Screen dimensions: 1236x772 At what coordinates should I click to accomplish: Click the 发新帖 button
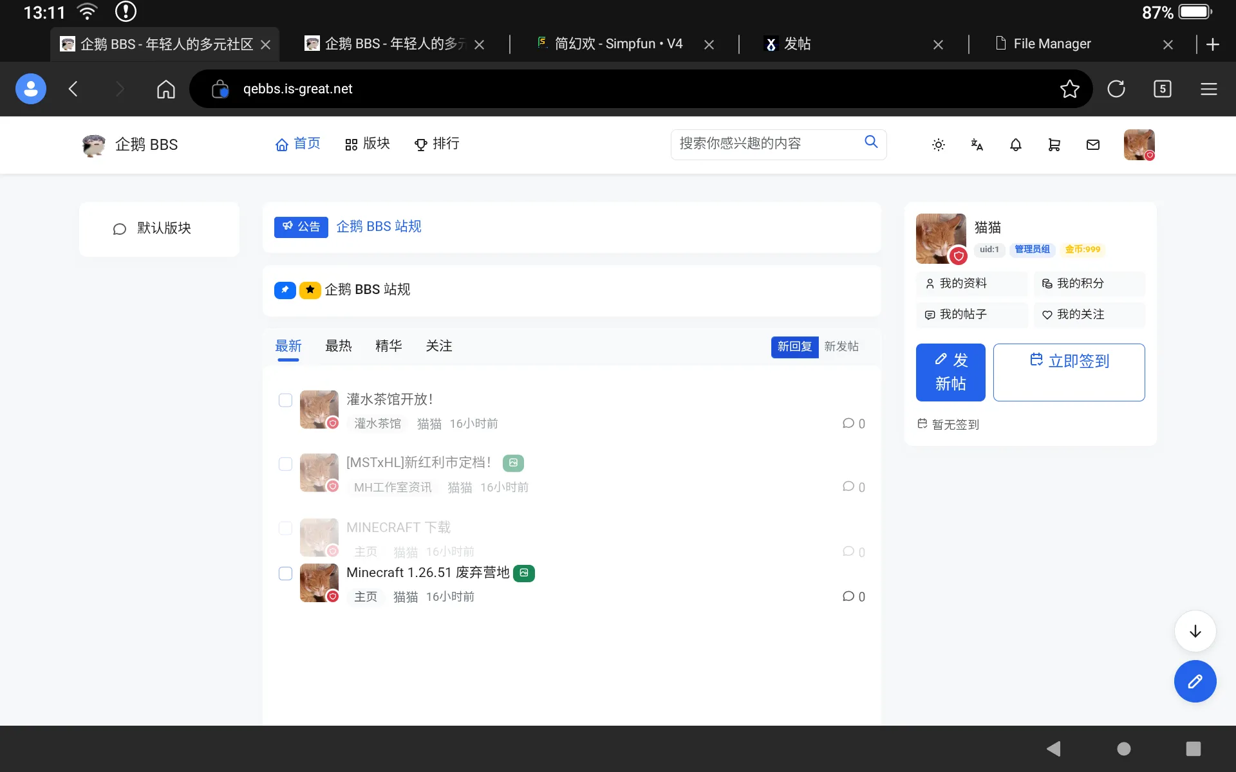click(951, 372)
